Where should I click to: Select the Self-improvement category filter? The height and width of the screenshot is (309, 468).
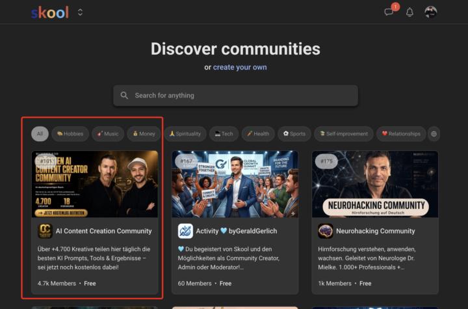344,133
